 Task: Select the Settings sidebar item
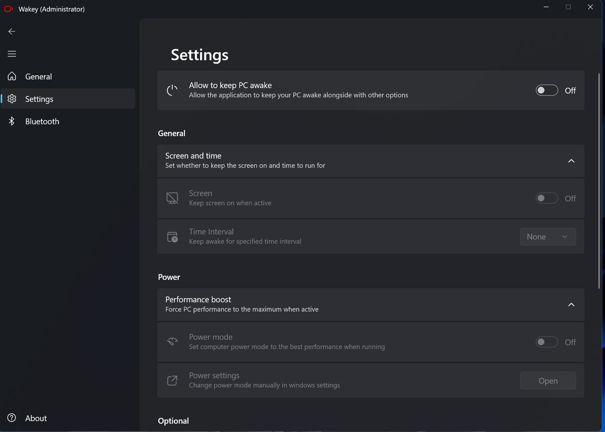click(39, 99)
